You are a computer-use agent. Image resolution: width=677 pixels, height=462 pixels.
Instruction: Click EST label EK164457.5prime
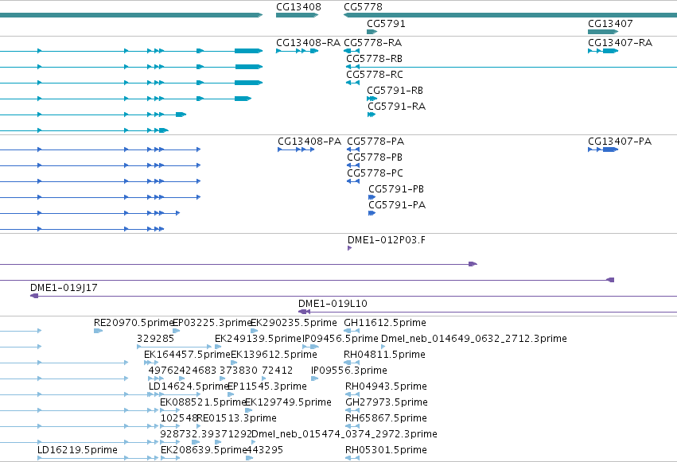[188, 355]
